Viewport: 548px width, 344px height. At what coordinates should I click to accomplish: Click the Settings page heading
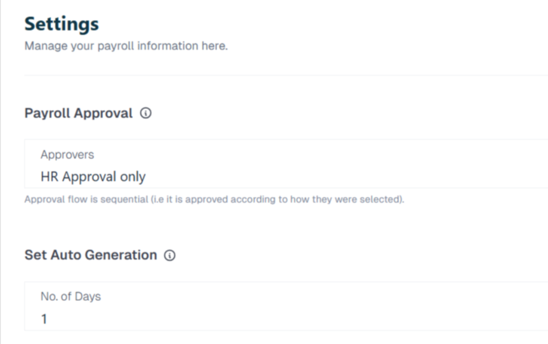(62, 24)
